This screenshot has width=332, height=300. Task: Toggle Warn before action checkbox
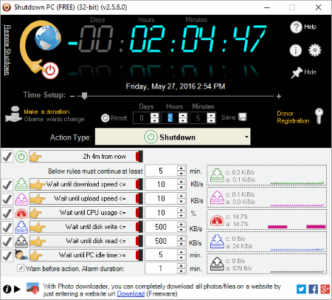(x=21, y=268)
